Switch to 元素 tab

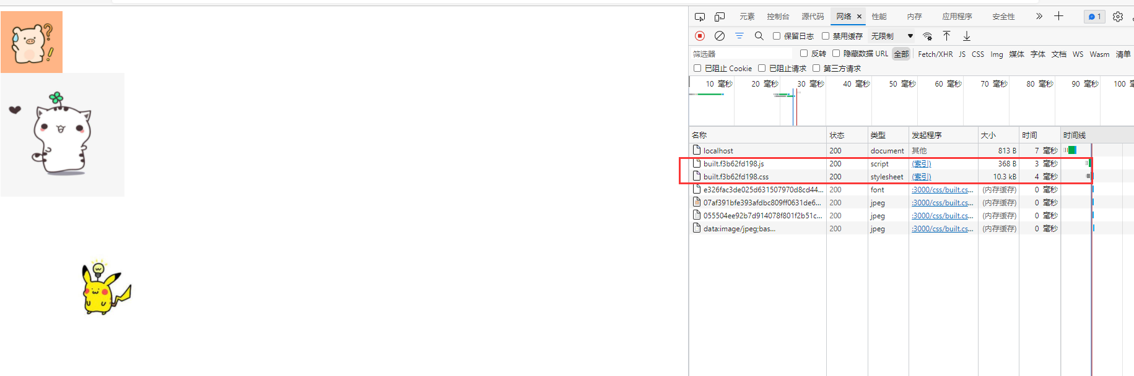tap(747, 17)
